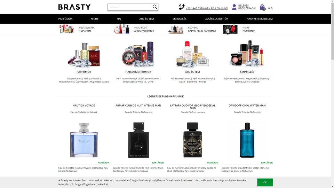
Task: Click the telephone handset icon
Action: pos(182,7)
